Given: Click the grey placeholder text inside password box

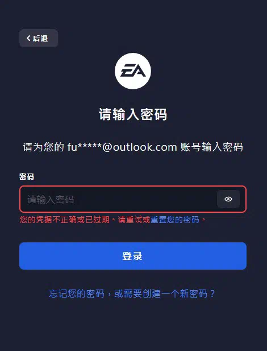Looking at the screenshot, I should [x=51, y=199].
